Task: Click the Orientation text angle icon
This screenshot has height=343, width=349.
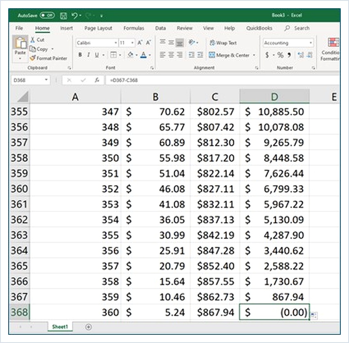Action: [192, 42]
